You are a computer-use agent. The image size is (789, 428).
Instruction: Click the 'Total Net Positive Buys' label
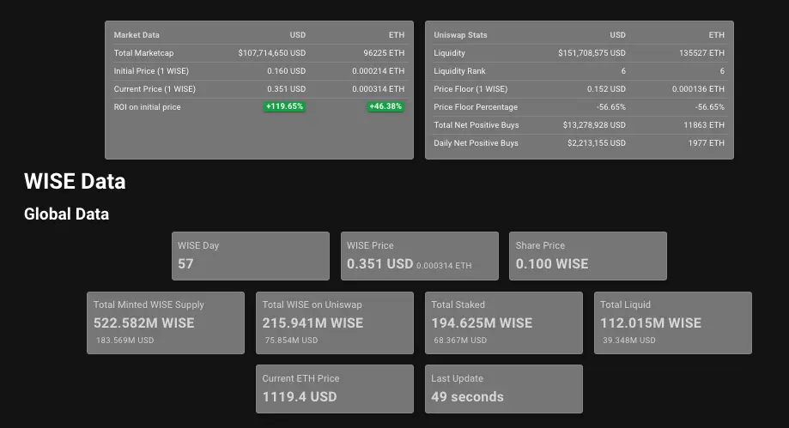[476, 124]
